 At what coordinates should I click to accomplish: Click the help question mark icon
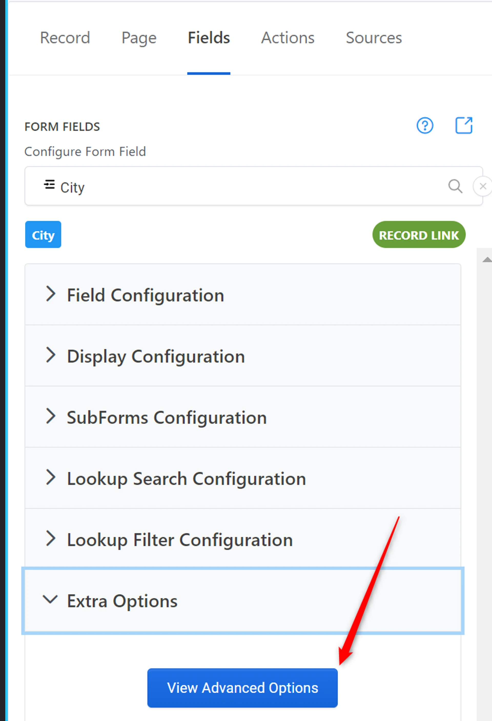point(425,126)
